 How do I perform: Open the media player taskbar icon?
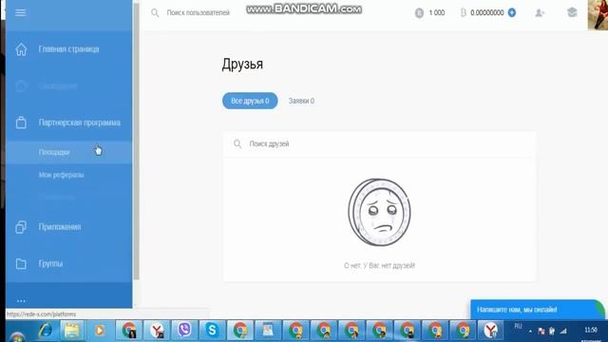[x=100, y=331]
